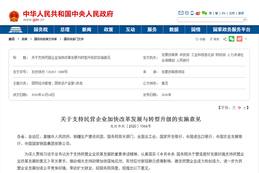The width and height of the screenshot is (259, 173).
Task: Switch to simplified Chinese 简
Action: 210,13
